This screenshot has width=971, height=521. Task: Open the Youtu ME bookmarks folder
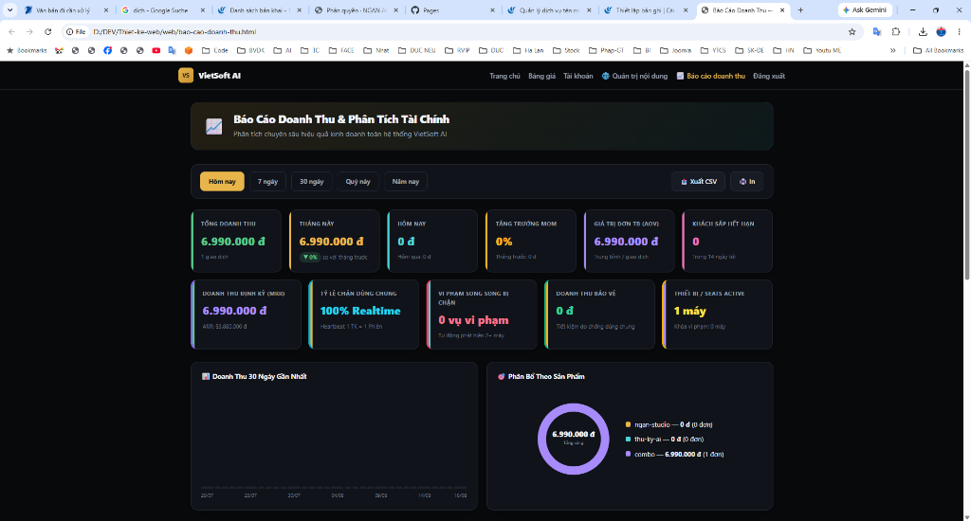822,51
